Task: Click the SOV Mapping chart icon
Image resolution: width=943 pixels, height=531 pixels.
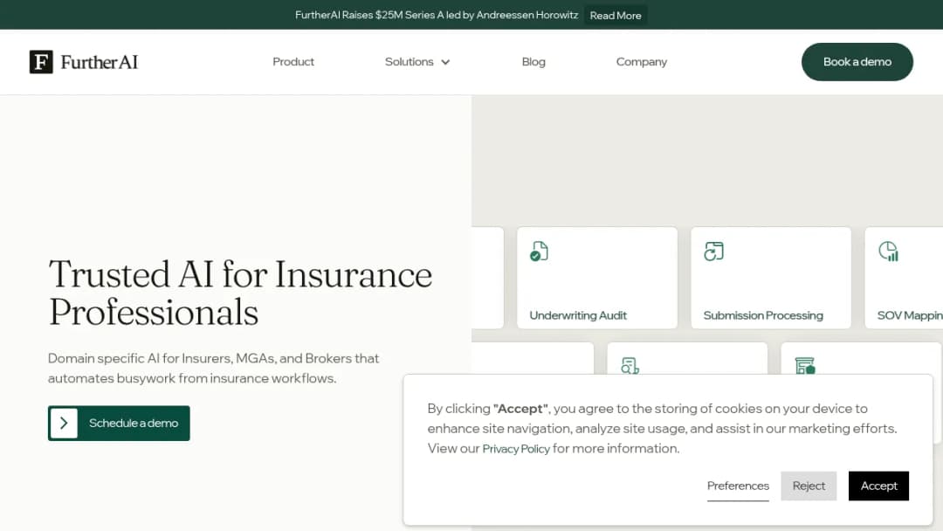Action: (x=888, y=252)
